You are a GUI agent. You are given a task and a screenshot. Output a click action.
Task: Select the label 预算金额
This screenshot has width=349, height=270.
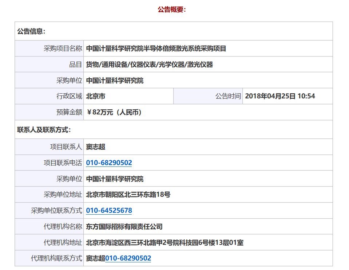pos(69,112)
